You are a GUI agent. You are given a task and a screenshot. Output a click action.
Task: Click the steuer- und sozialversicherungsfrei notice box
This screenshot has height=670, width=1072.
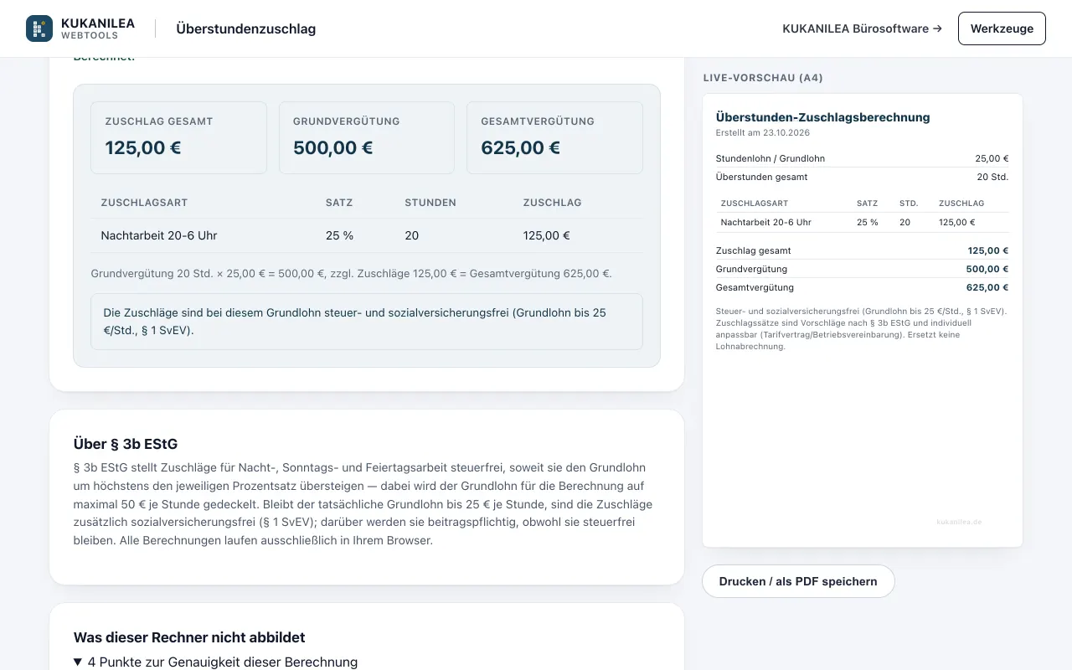click(367, 322)
